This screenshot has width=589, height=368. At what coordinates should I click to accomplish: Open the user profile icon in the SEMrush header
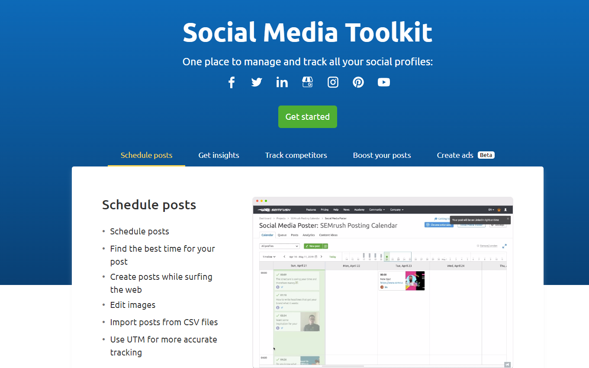505,210
